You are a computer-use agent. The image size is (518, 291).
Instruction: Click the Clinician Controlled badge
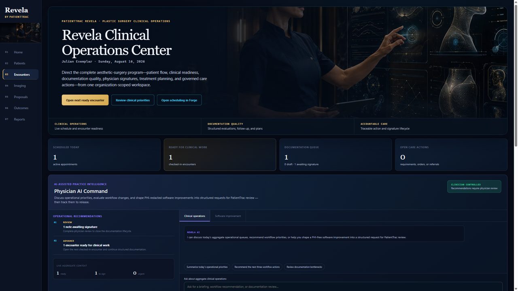[474, 186]
